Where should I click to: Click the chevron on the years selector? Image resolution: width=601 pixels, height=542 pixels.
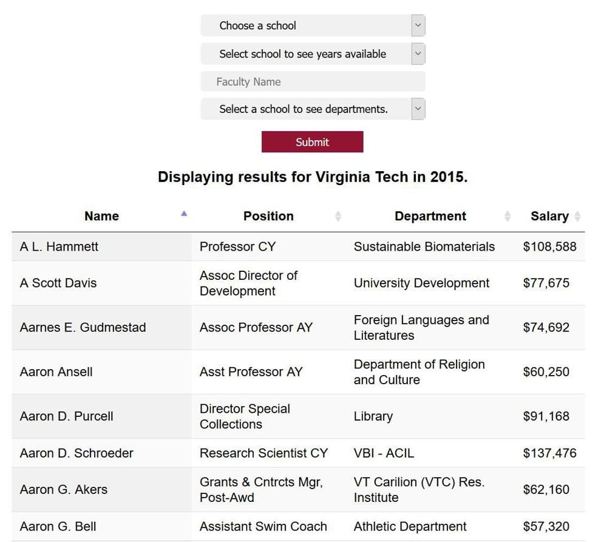click(418, 53)
